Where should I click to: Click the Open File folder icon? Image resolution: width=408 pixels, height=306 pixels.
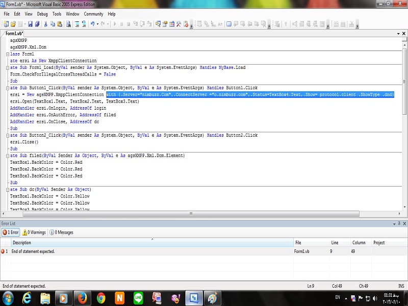(x=13, y=24)
